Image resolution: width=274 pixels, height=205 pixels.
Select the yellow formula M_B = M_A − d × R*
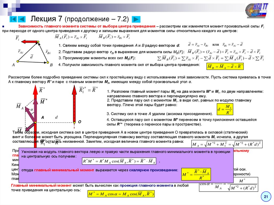tap(225, 67)
